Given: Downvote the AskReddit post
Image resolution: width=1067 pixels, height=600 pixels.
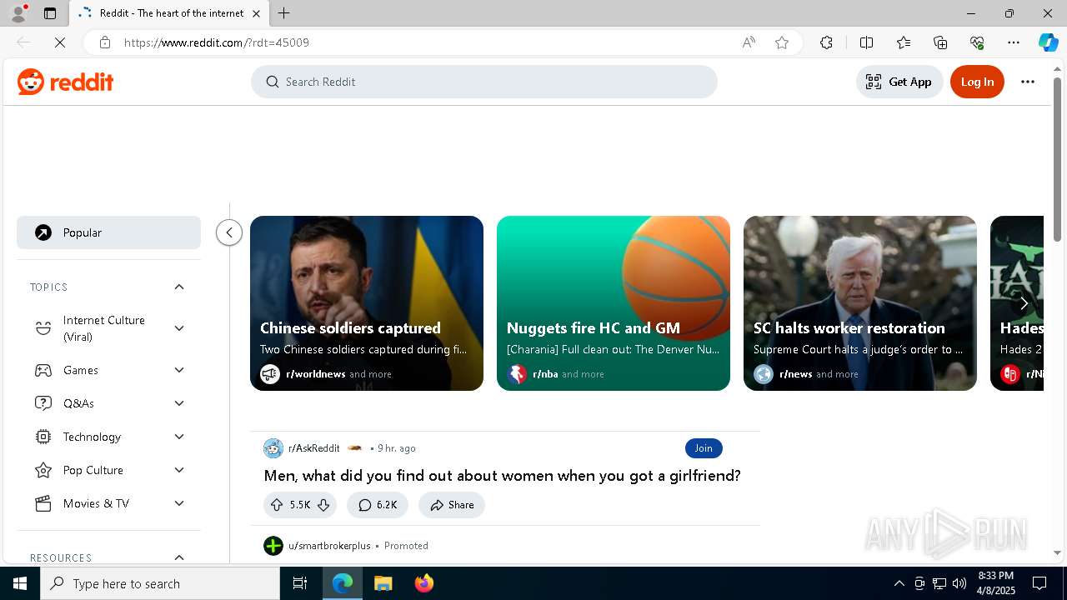Looking at the screenshot, I should [x=323, y=505].
